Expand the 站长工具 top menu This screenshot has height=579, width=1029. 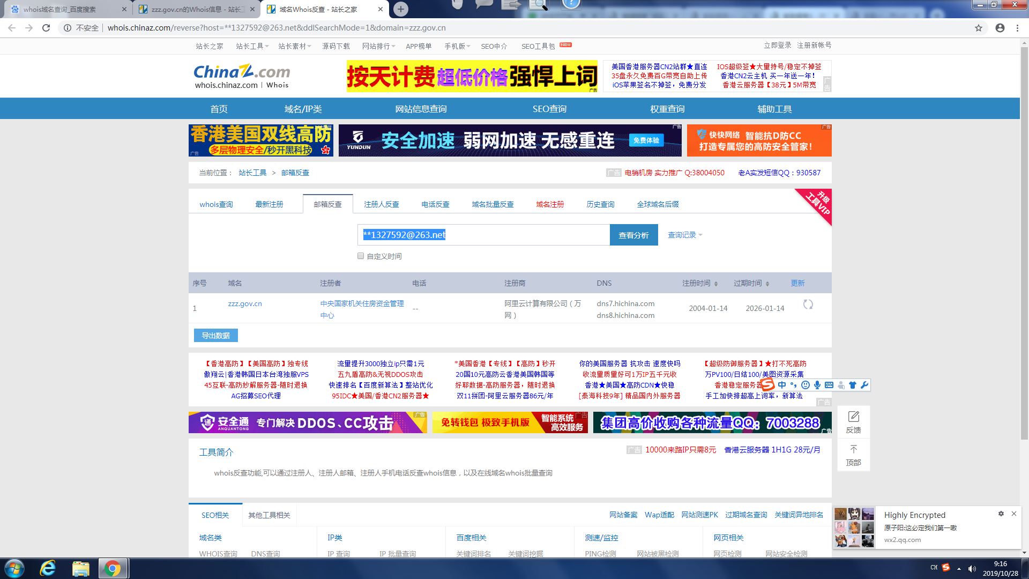tap(252, 46)
